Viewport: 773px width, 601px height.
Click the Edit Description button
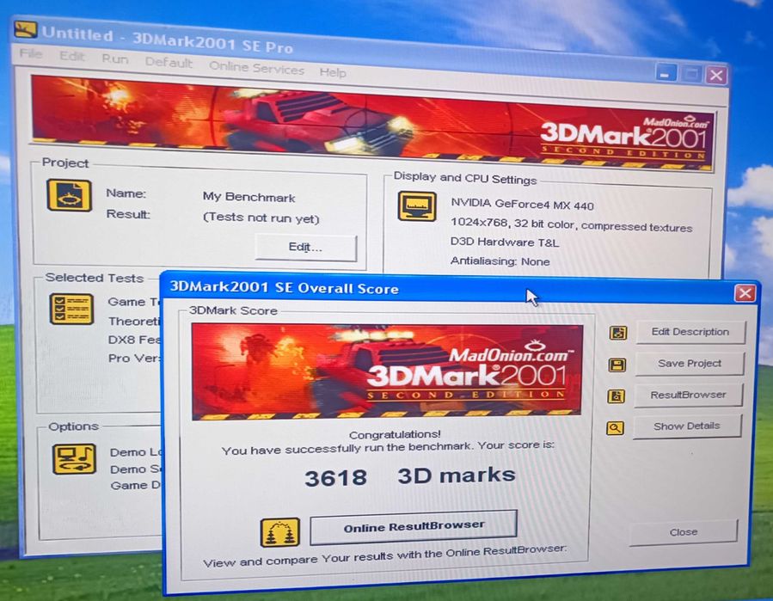click(690, 332)
